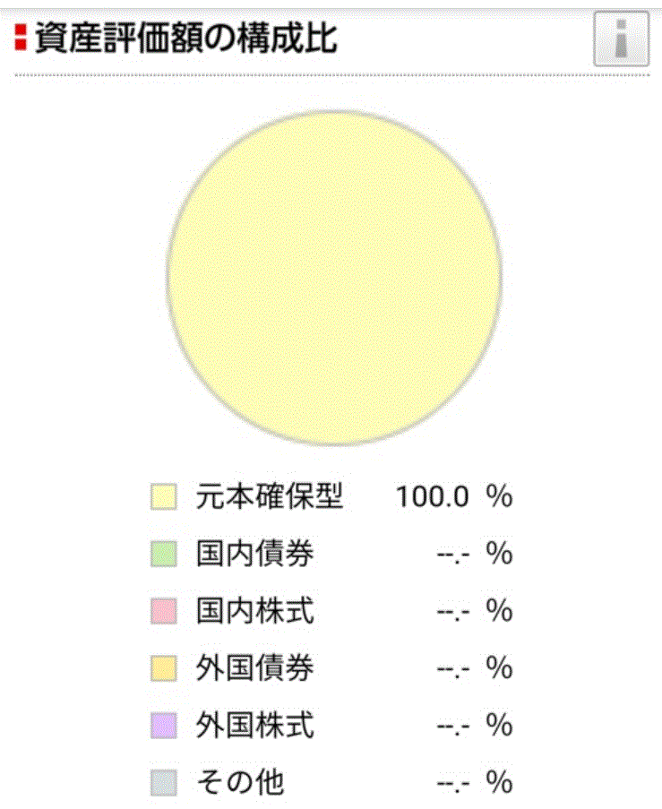Viewport: 662px width, 809px height.
Task: Select the 外国債券 orange color swatch
Action: click(x=163, y=668)
